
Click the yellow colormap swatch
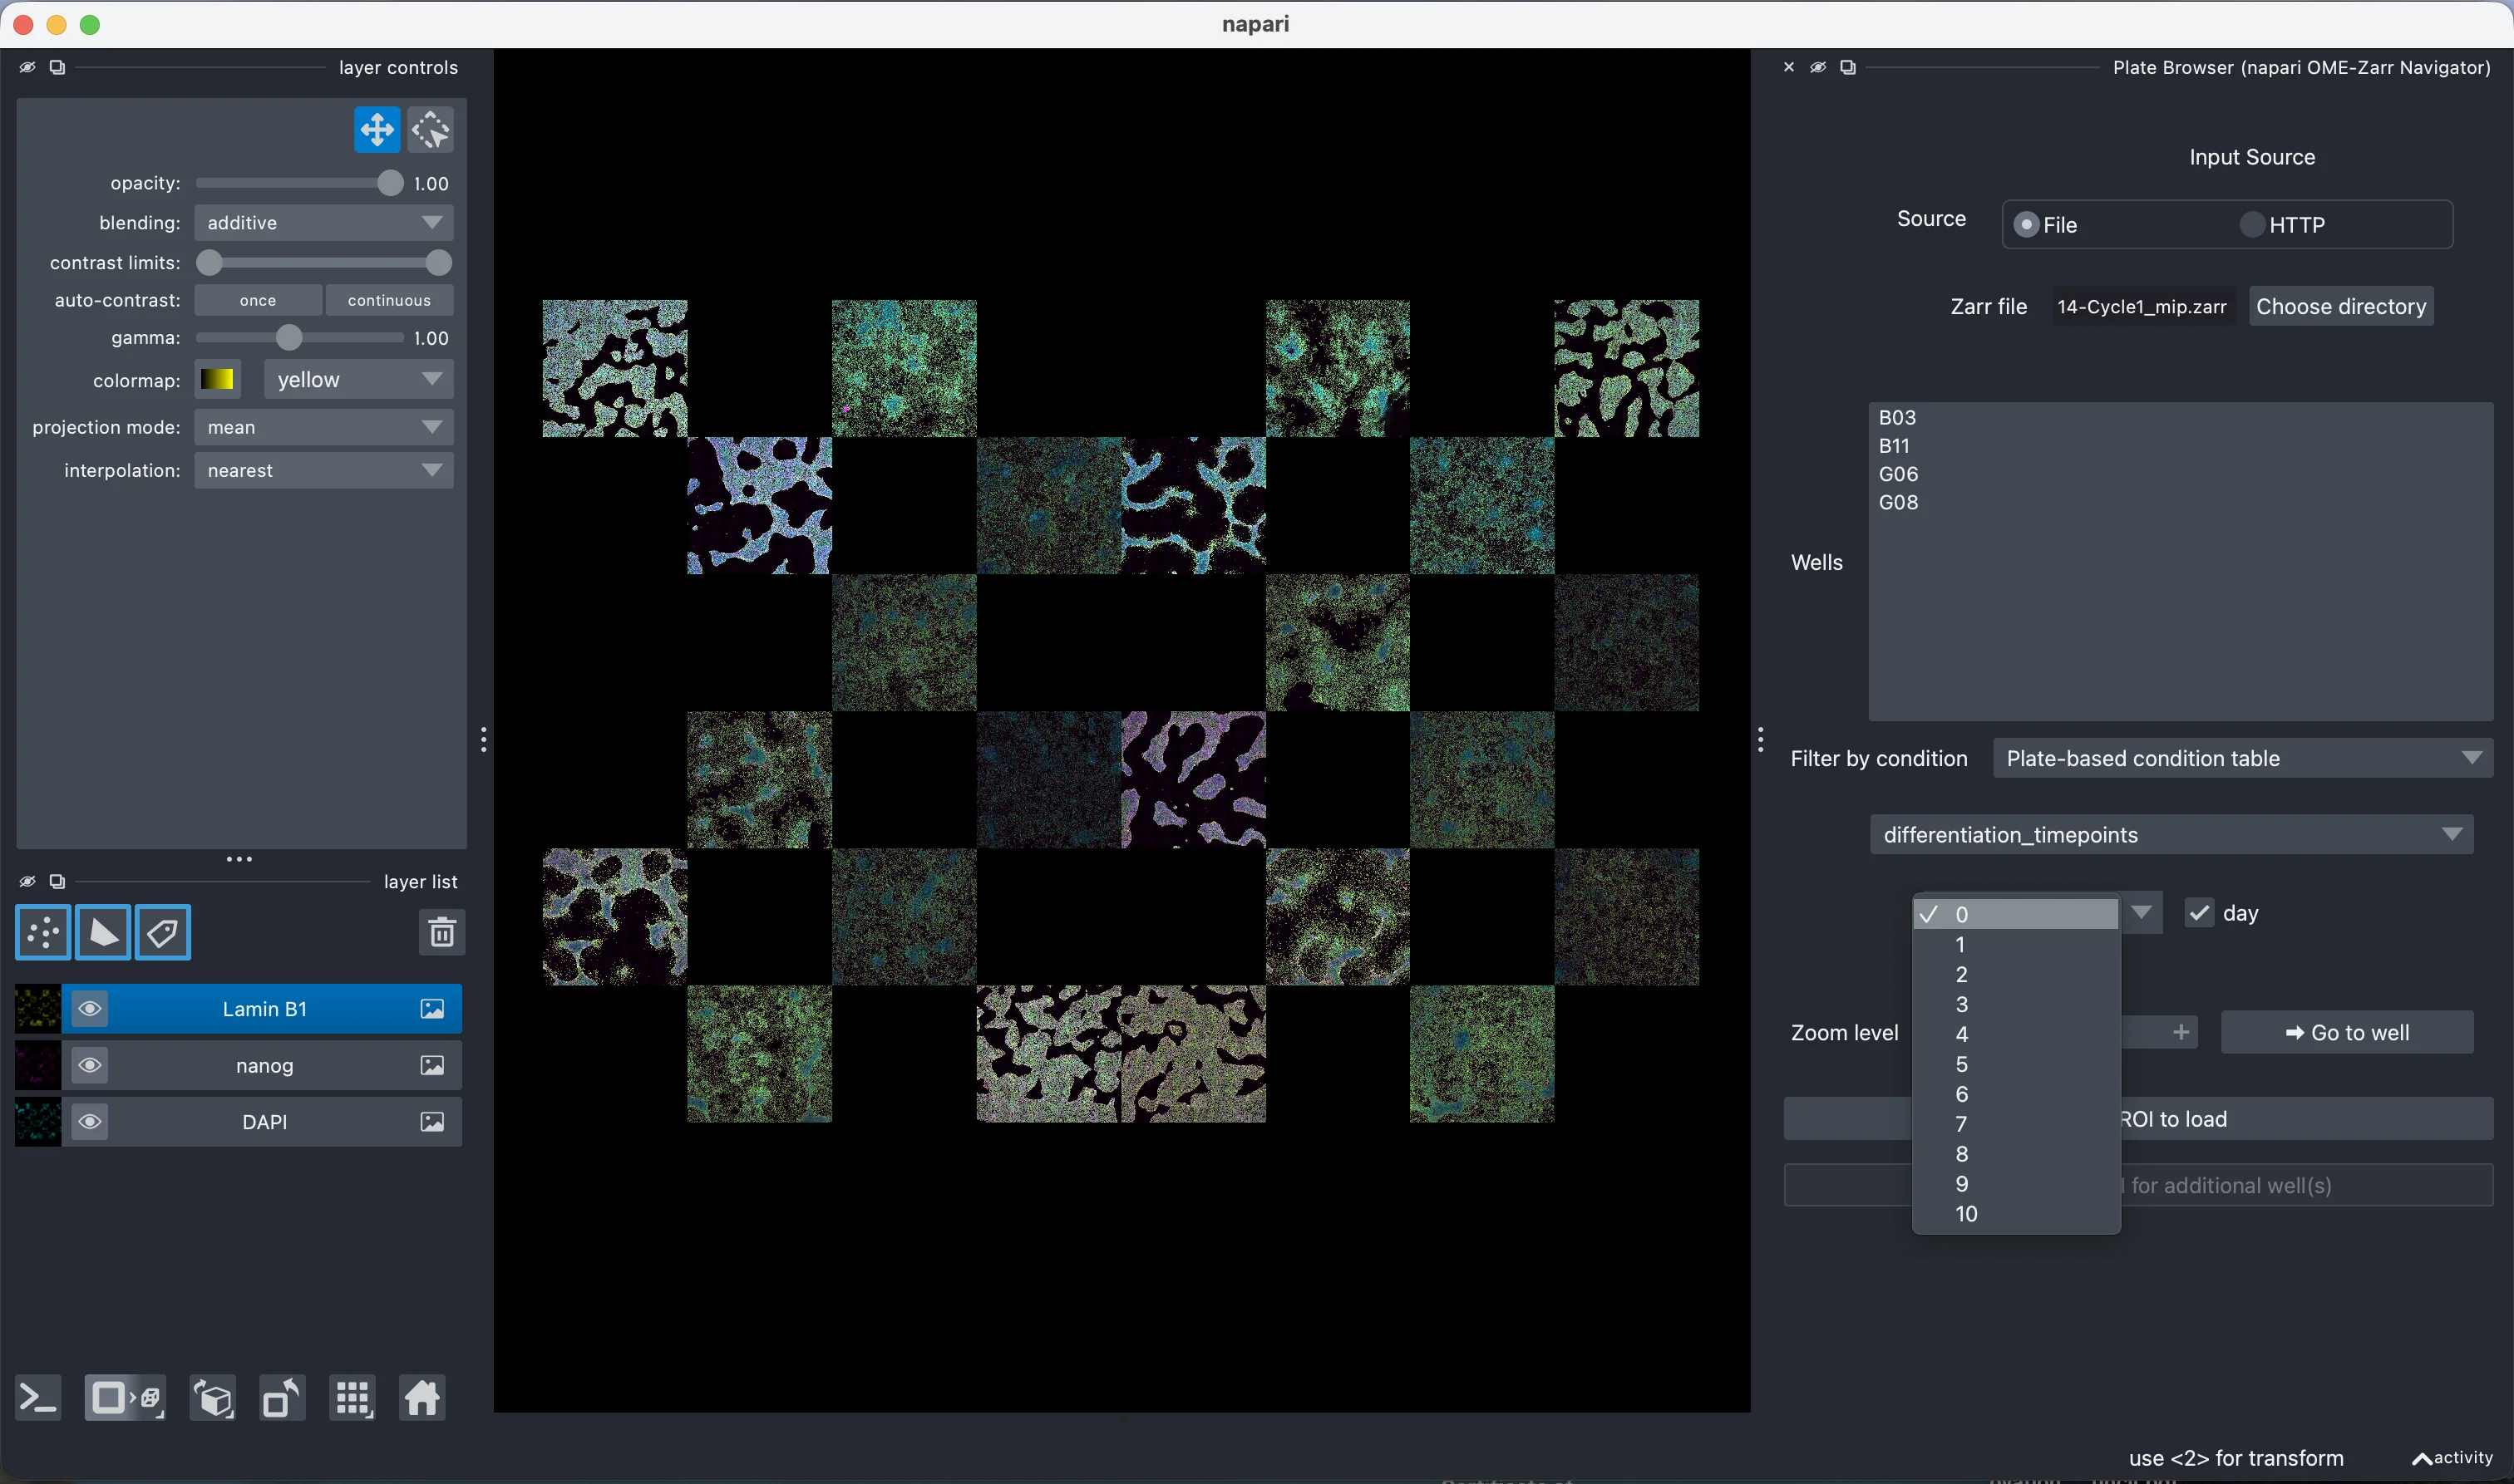click(x=217, y=379)
